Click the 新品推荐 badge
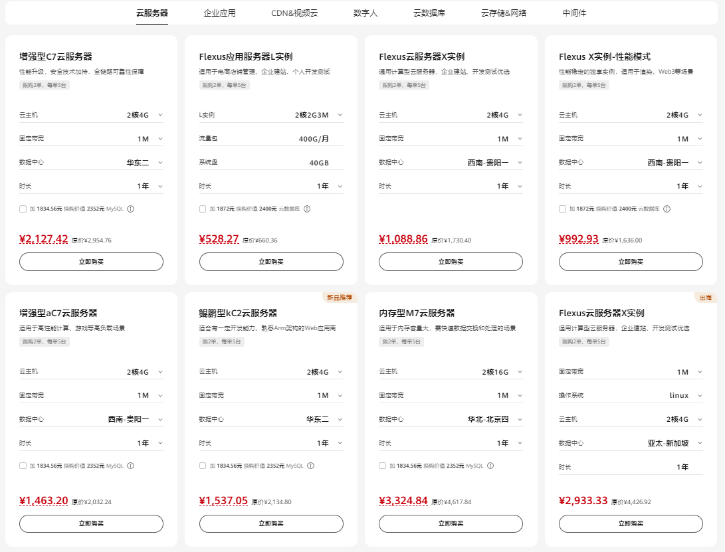 pos(340,298)
